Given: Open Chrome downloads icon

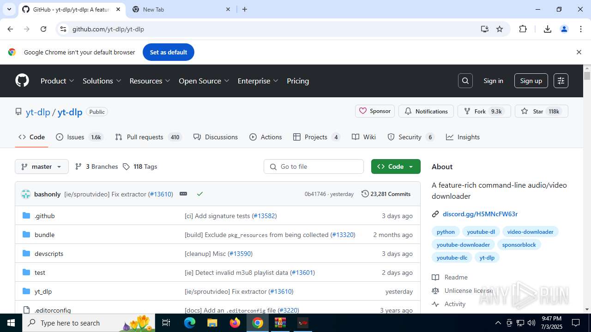Looking at the screenshot, I should pos(548,29).
